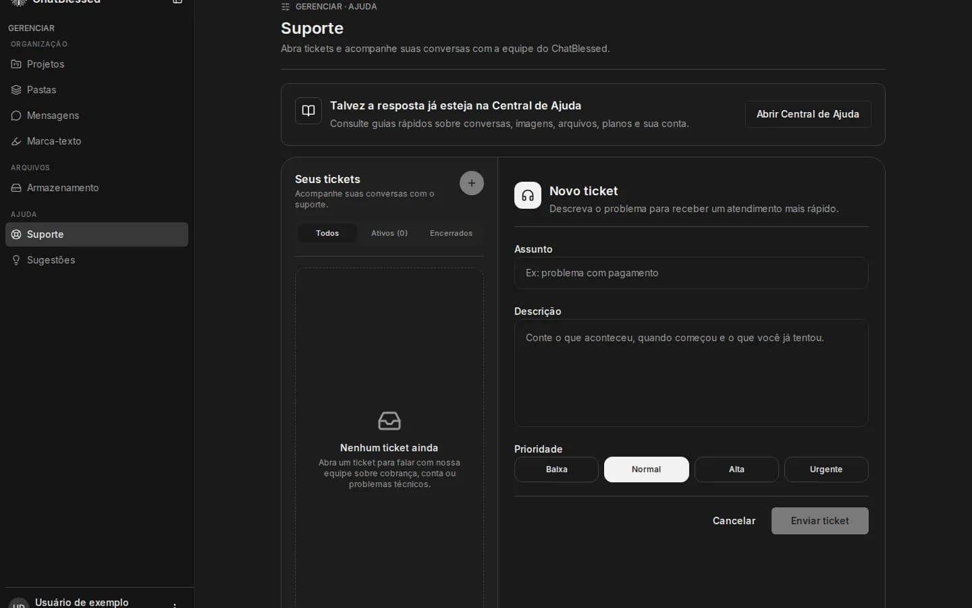Focus the Descrição text area
972x608 pixels.
[x=691, y=373]
